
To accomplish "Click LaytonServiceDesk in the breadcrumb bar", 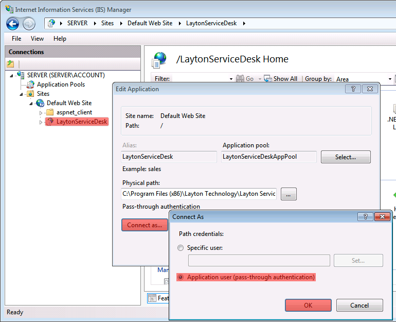I will [x=211, y=23].
